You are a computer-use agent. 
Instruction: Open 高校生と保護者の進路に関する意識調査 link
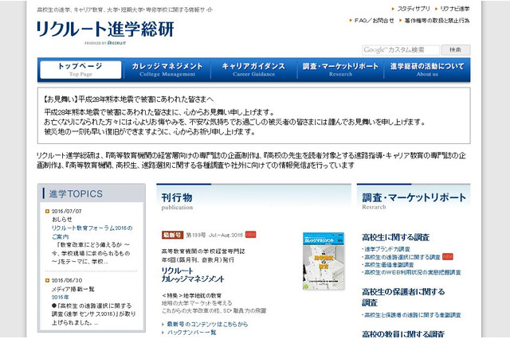pyautogui.click(x=413, y=315)
